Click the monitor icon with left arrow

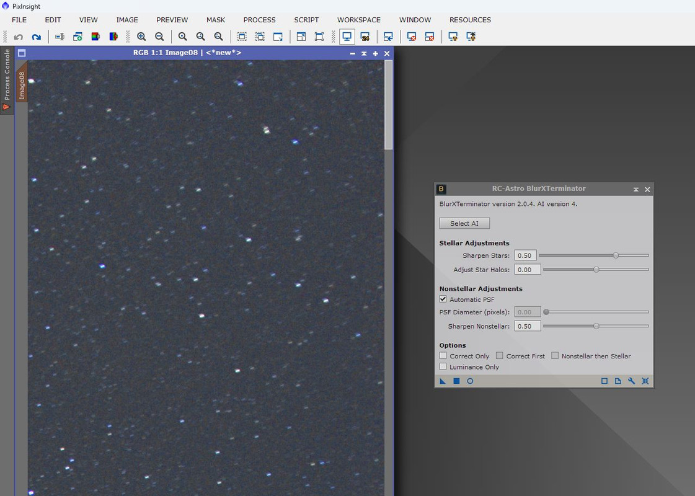click(388, 37)
